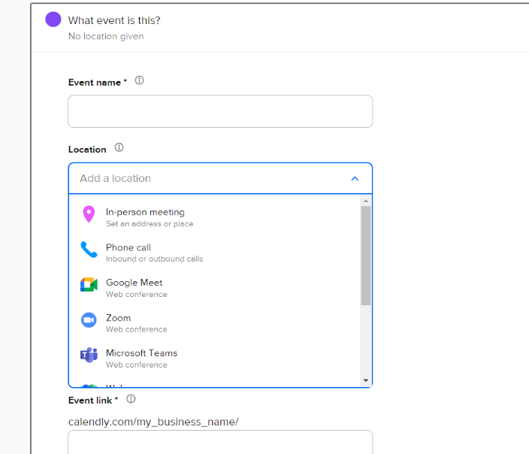Screen dimensions: 529x454
Task: Click the Add a location combo box
Action: tap(210, 179)
